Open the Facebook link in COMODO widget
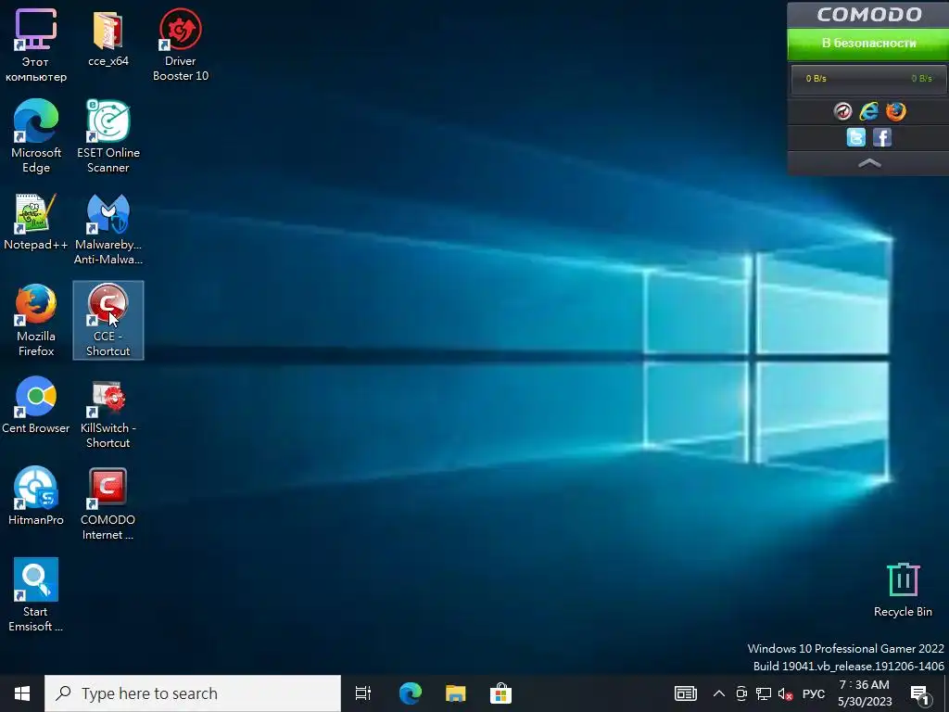The height and width of the screenshot is (712, 949). pyautogui.click(x=882, y=137)
